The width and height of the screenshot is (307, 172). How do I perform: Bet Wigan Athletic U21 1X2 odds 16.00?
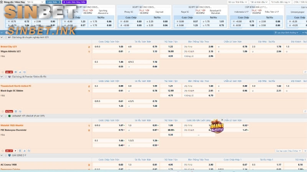pos(170,51)
